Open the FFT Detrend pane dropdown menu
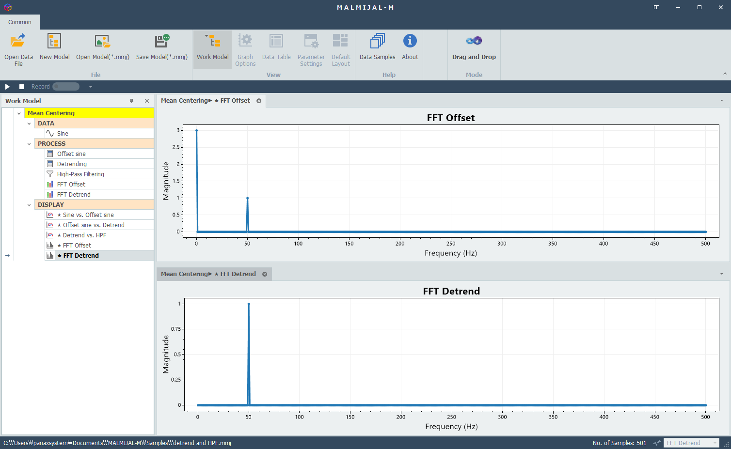This screenshot has height=449, width=731. coord(722,274)
